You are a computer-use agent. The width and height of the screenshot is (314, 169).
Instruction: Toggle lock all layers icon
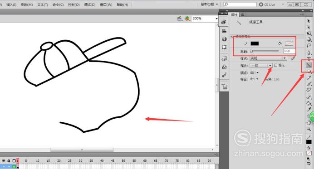tap(9, 160)
